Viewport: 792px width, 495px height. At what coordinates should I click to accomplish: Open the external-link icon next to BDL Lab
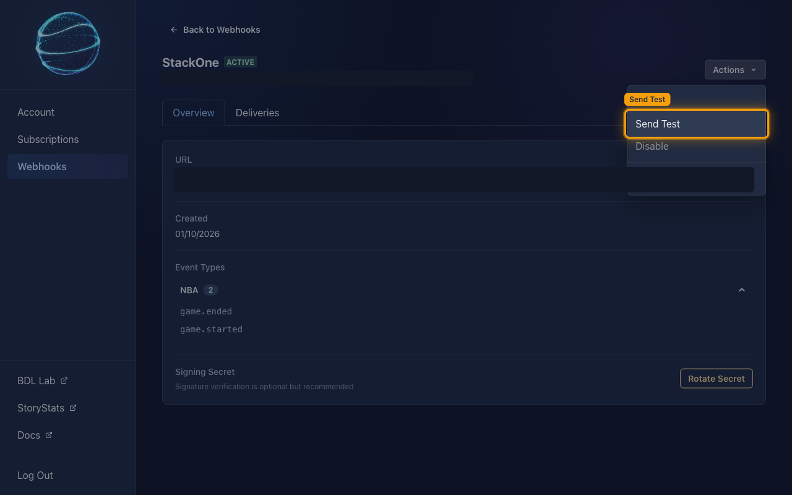(x=64, y=381)
